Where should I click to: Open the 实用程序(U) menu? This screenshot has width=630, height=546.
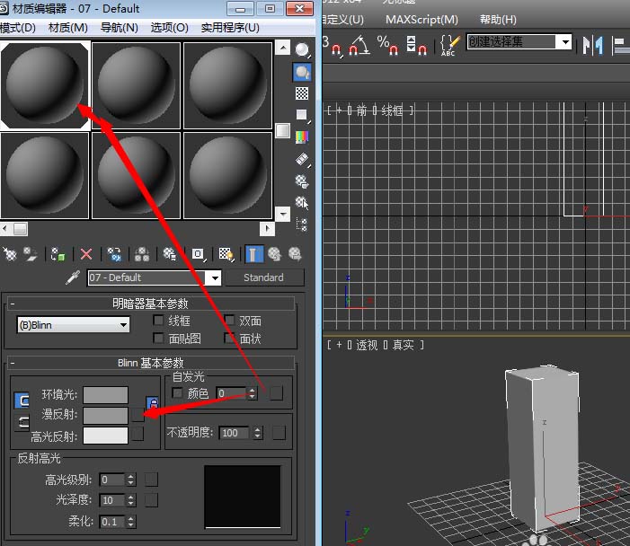[230, 28]
